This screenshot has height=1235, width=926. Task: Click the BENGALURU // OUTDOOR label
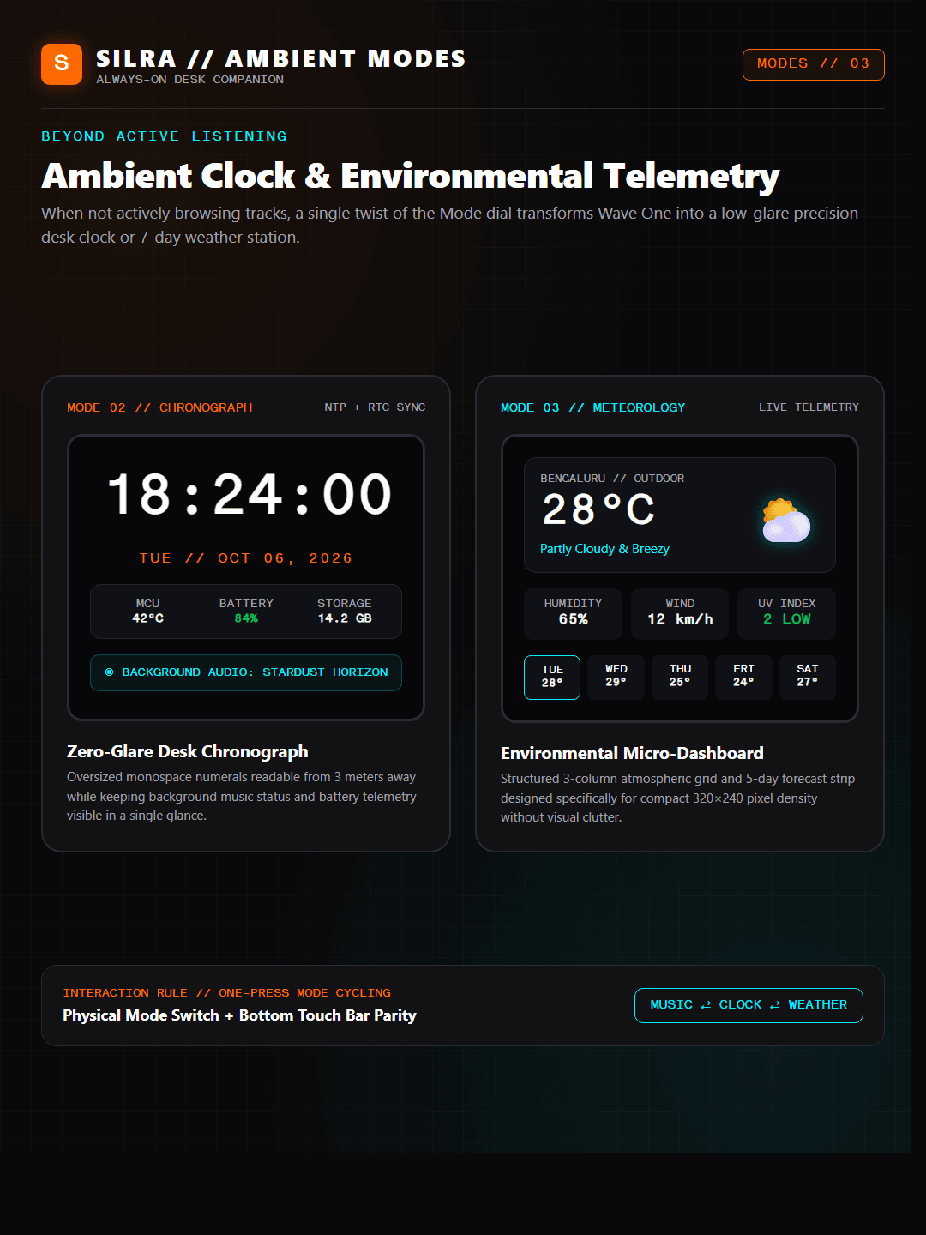(612, 479)
